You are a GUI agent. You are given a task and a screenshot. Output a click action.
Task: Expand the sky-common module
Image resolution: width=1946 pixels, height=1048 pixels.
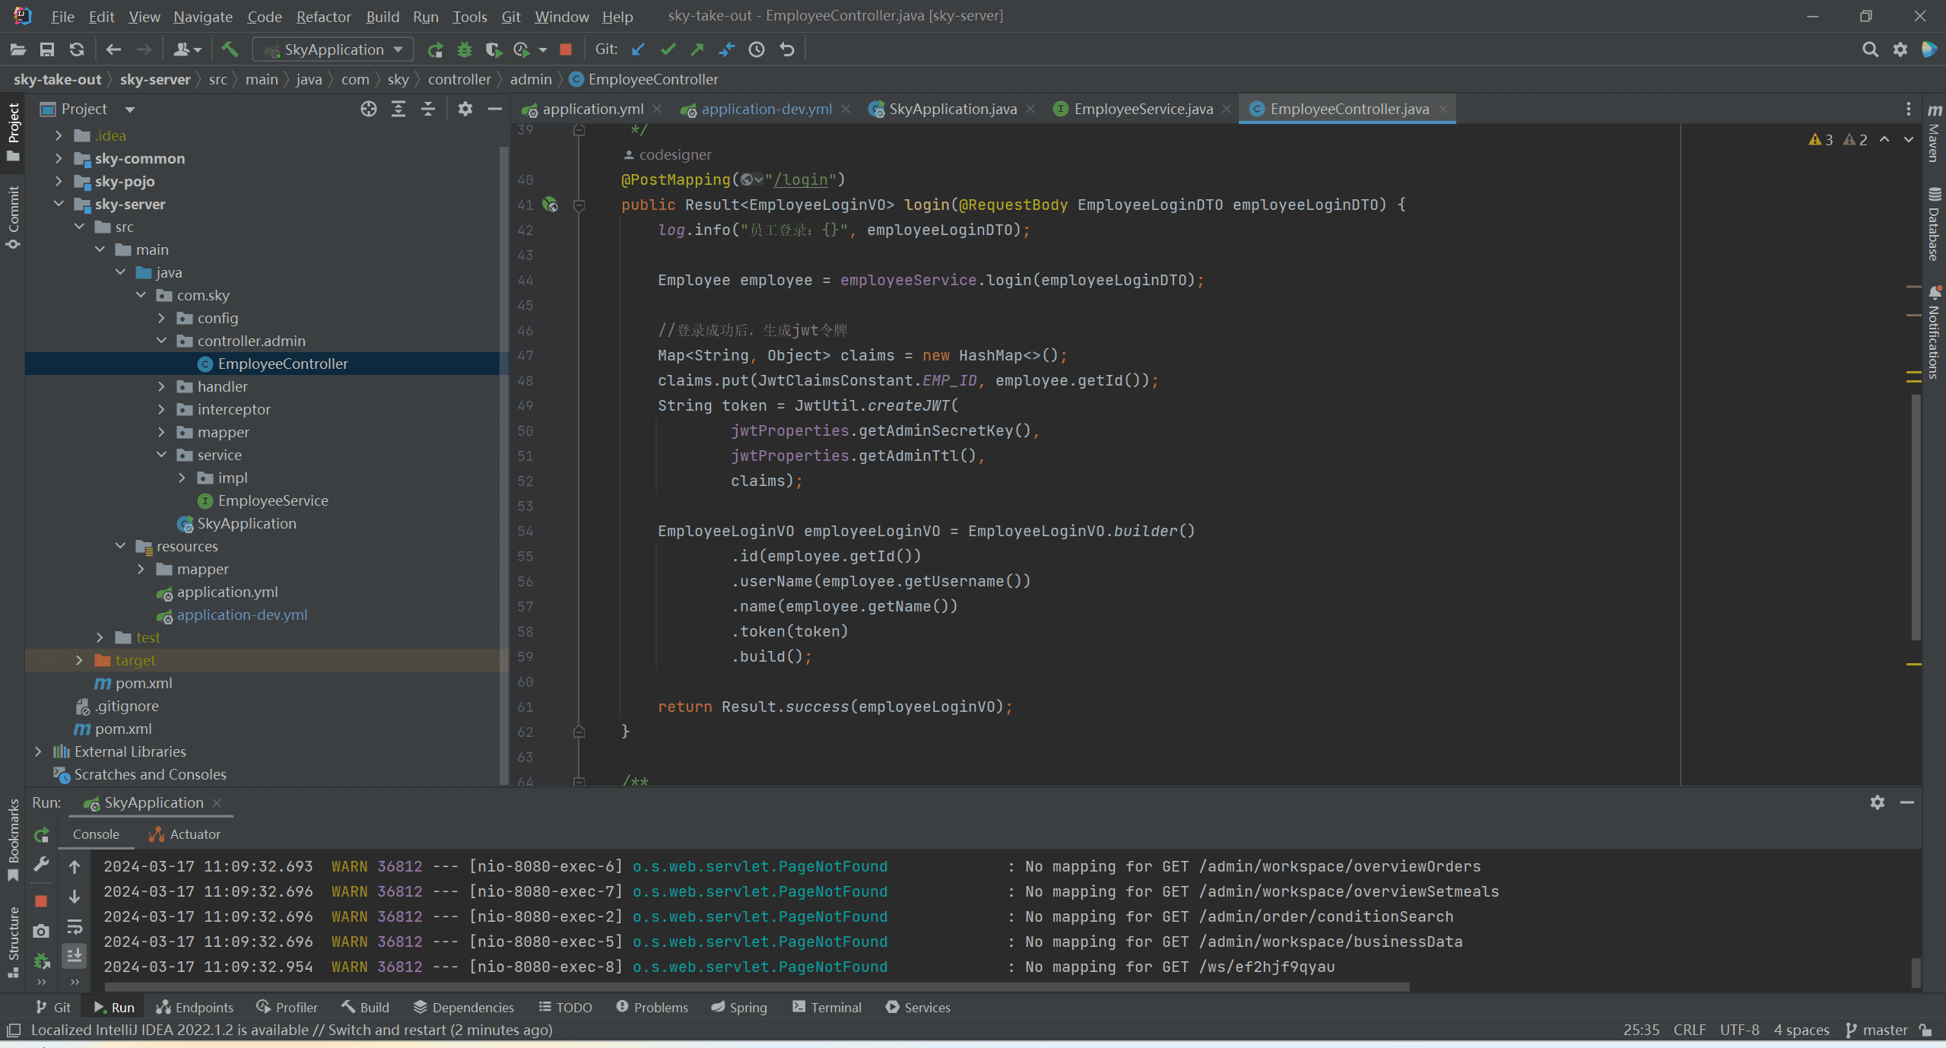pos(59,158)
